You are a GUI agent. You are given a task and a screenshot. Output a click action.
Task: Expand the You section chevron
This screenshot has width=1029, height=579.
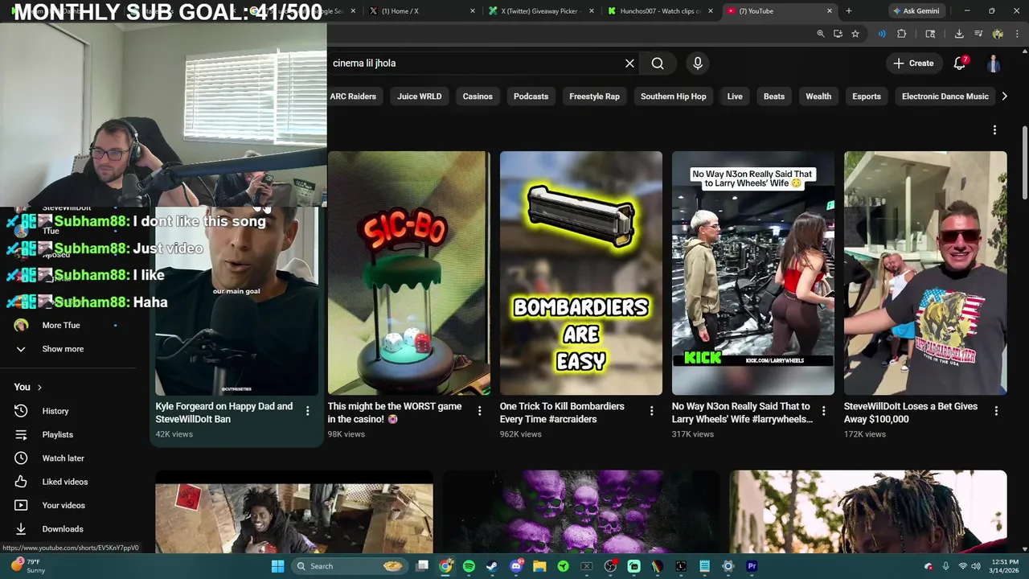pyautogui.click(x=39, y=387)
